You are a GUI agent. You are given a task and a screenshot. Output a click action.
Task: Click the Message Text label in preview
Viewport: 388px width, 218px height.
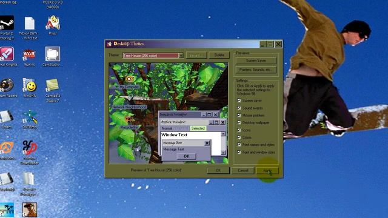coord(173,150)
